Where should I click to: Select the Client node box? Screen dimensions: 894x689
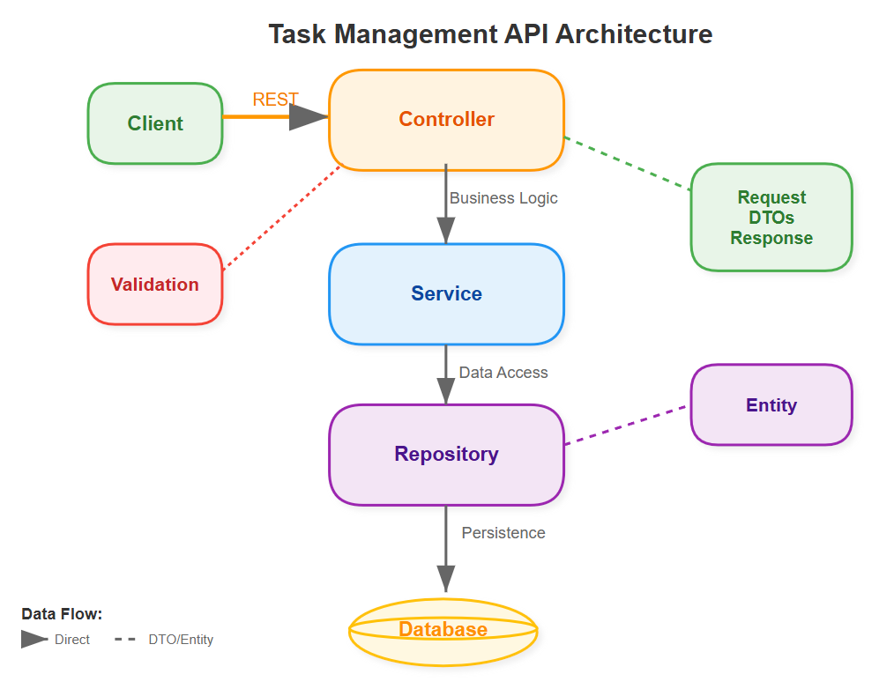pos(155,123)
